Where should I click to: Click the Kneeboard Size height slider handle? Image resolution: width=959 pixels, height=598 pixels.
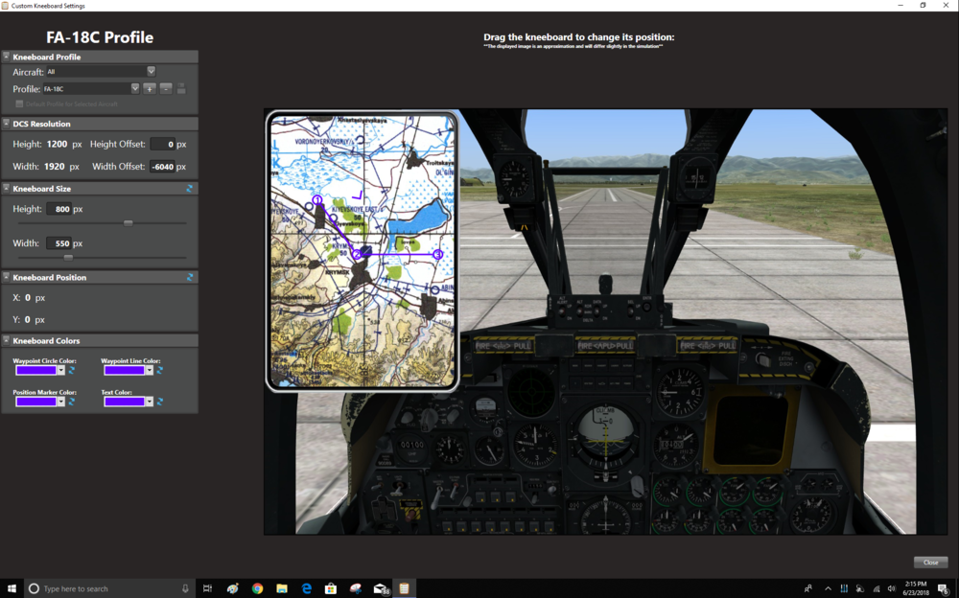129,223
